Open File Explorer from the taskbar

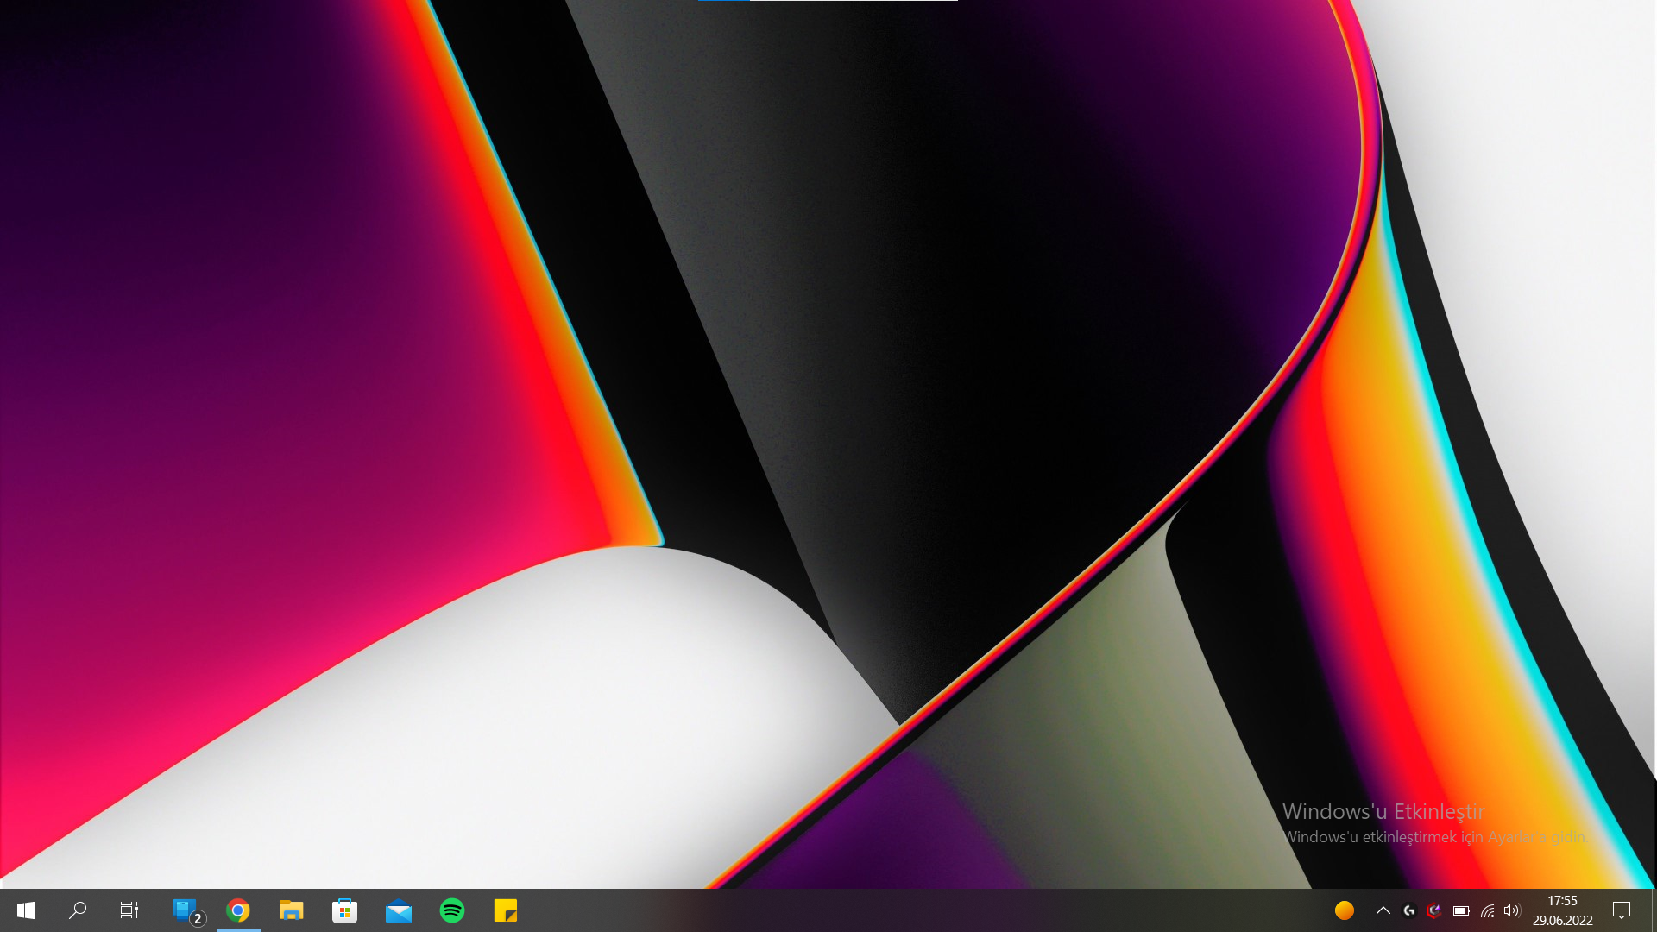(x=292, y=910)
